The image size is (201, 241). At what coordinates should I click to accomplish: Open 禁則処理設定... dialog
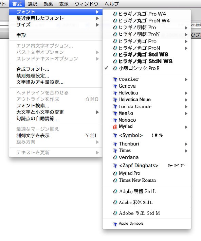[56, 76]
